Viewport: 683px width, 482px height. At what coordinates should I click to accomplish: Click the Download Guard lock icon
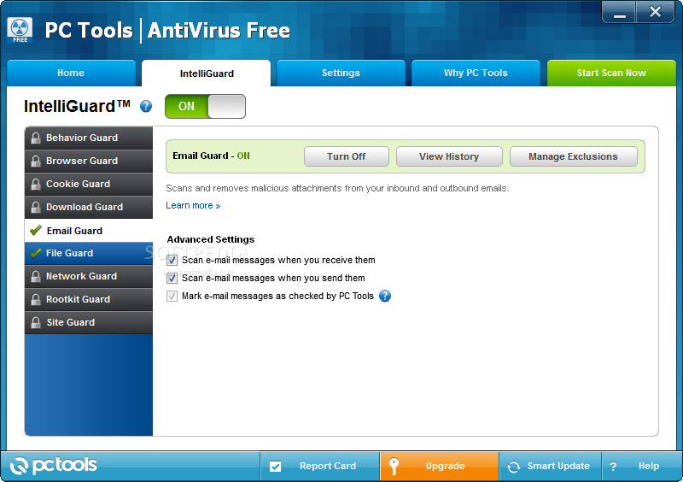click(x=36, y=207)
